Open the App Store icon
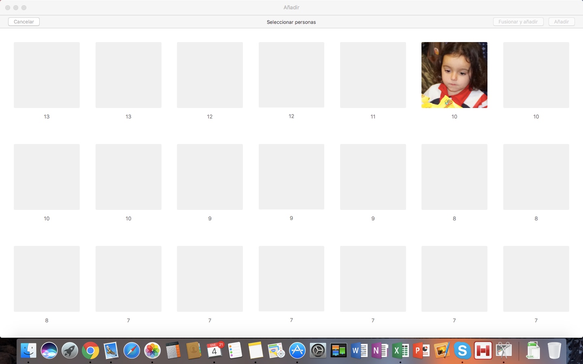Viewport: 583px width, 364px height. point(297,351)
